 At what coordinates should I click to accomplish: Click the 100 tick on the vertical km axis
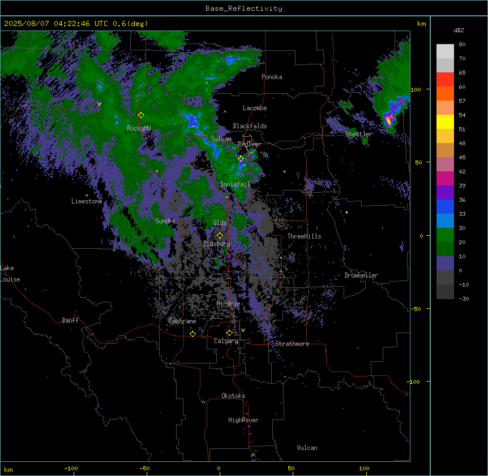coord(416,90)
